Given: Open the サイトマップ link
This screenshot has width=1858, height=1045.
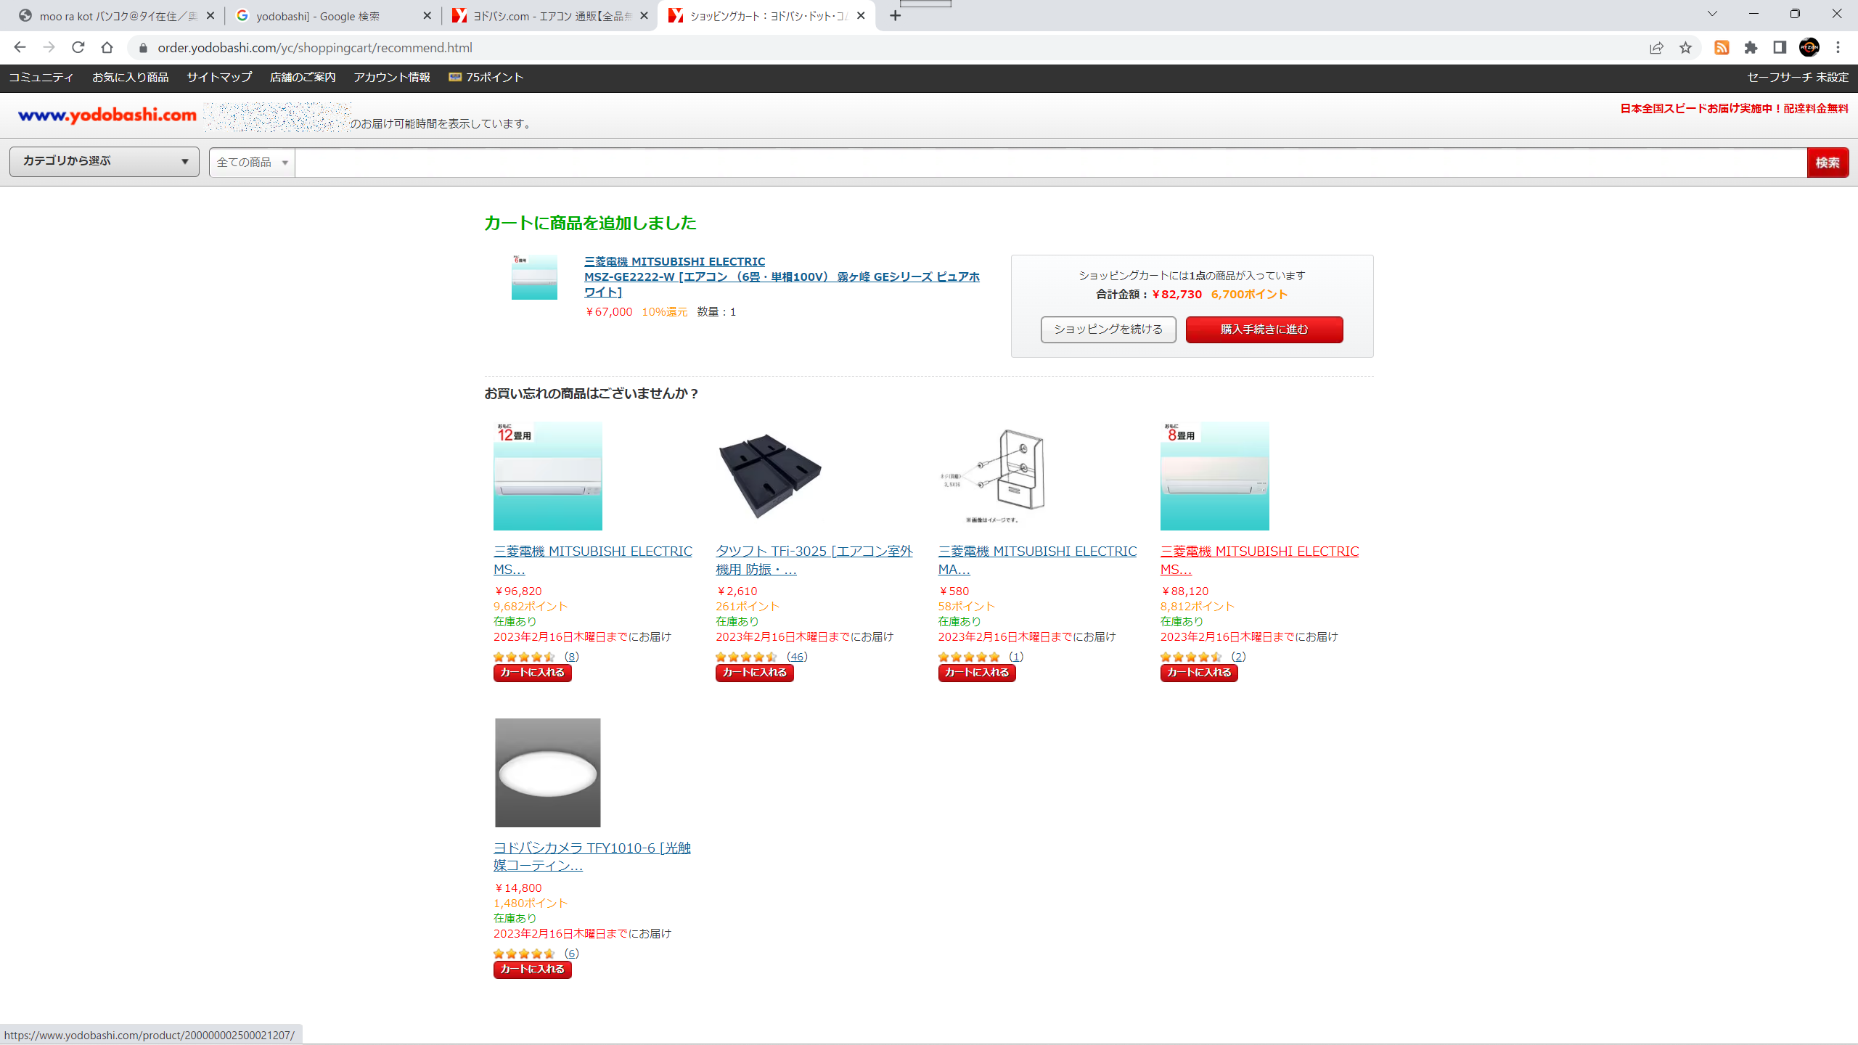Looking at the screenshot, I should [219, 78].
